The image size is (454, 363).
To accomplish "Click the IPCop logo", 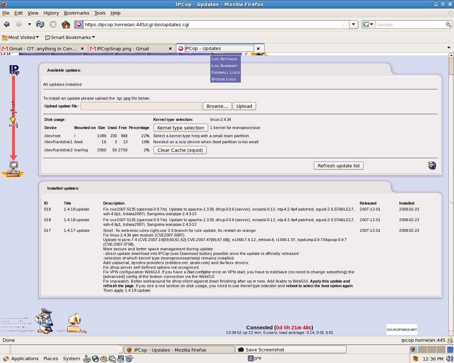I will click(x=14, y=70).
